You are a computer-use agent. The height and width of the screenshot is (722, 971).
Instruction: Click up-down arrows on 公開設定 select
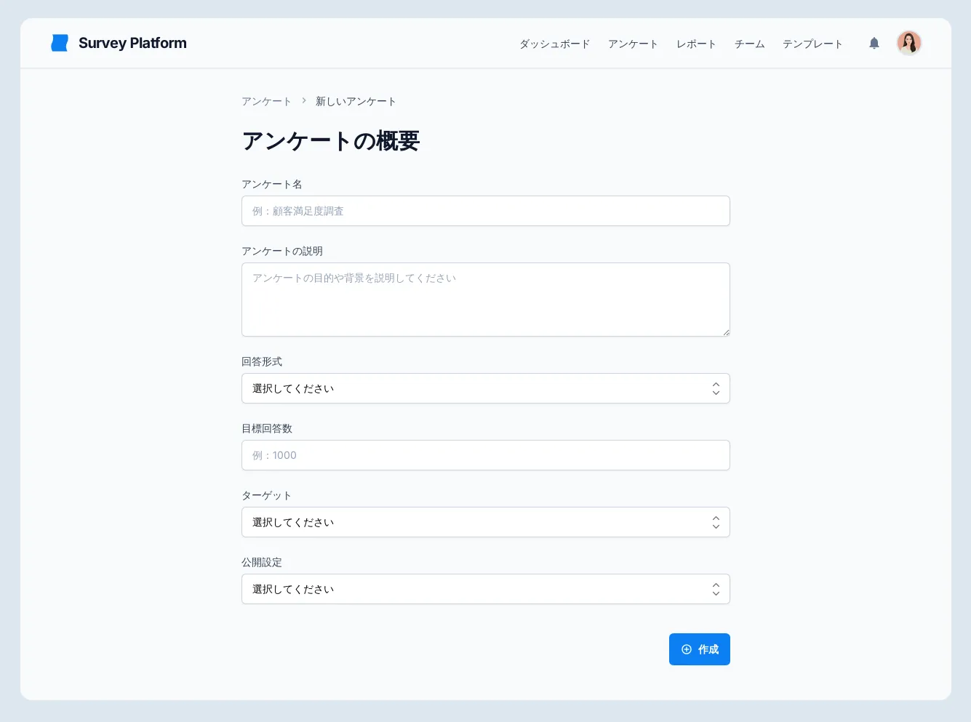(716, 589)
